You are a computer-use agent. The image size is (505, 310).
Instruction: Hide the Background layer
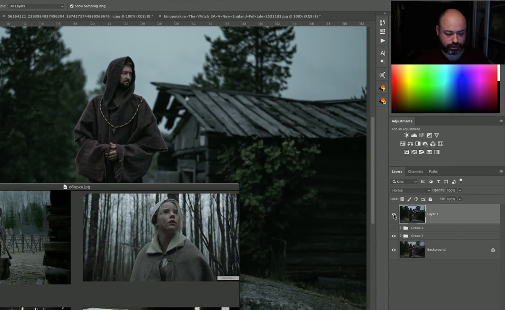[394, 250]
